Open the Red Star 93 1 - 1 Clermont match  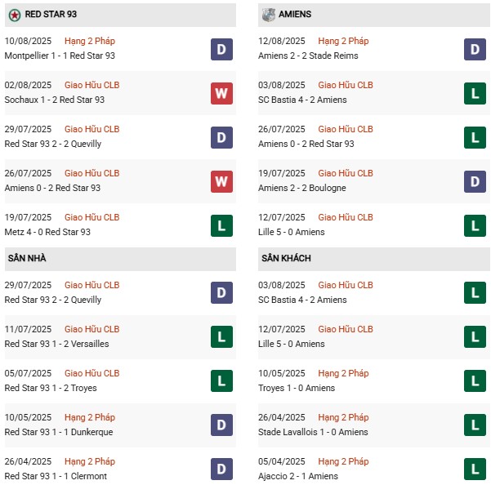pos(56,476)
